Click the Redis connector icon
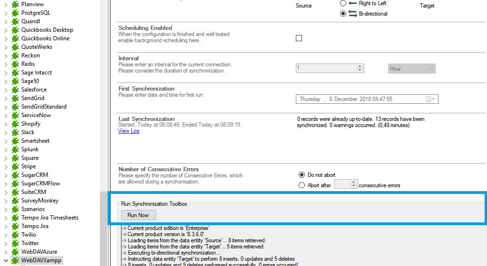 [15, 64]
